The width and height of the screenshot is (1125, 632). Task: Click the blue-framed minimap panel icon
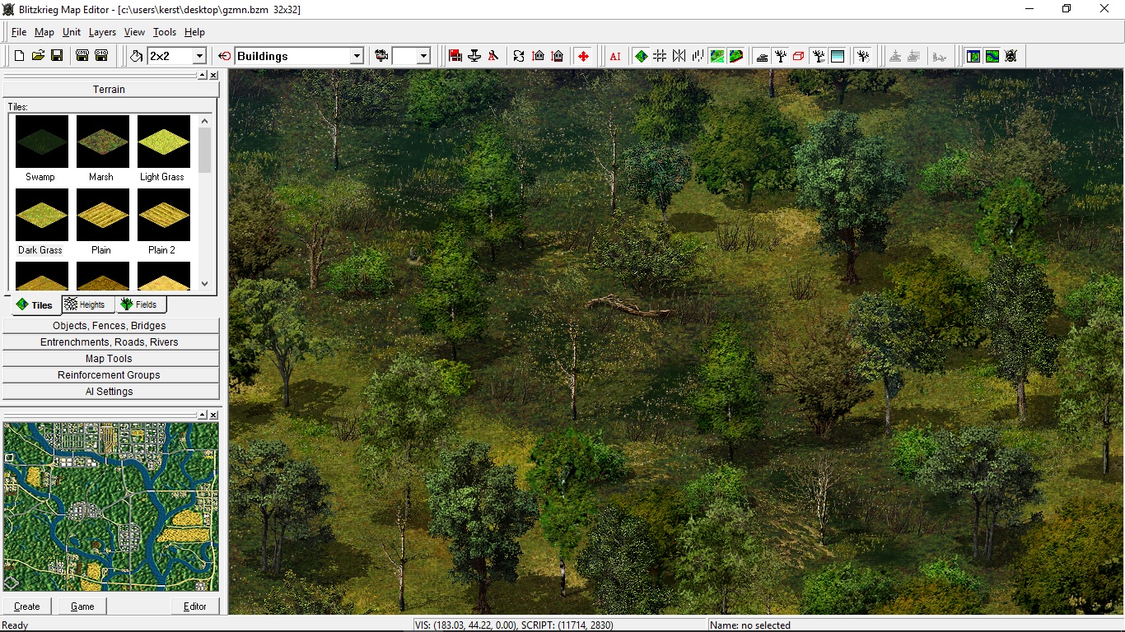(973, 56)
